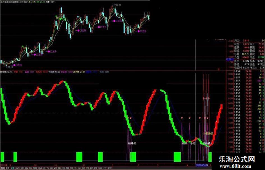Select the DMI indicator tab
This screenshot has height=170, width=265.
tap(22, 168)
